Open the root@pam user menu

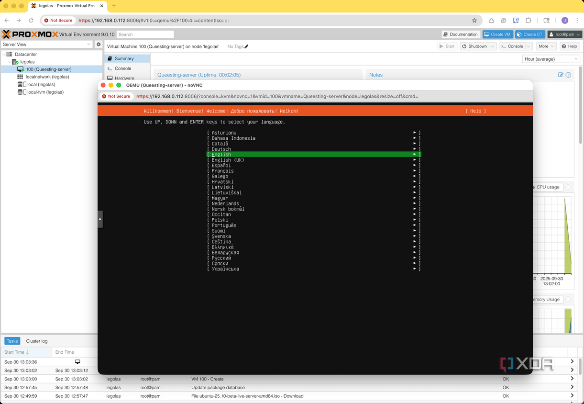pyautogui.click(x=565, y=34)
